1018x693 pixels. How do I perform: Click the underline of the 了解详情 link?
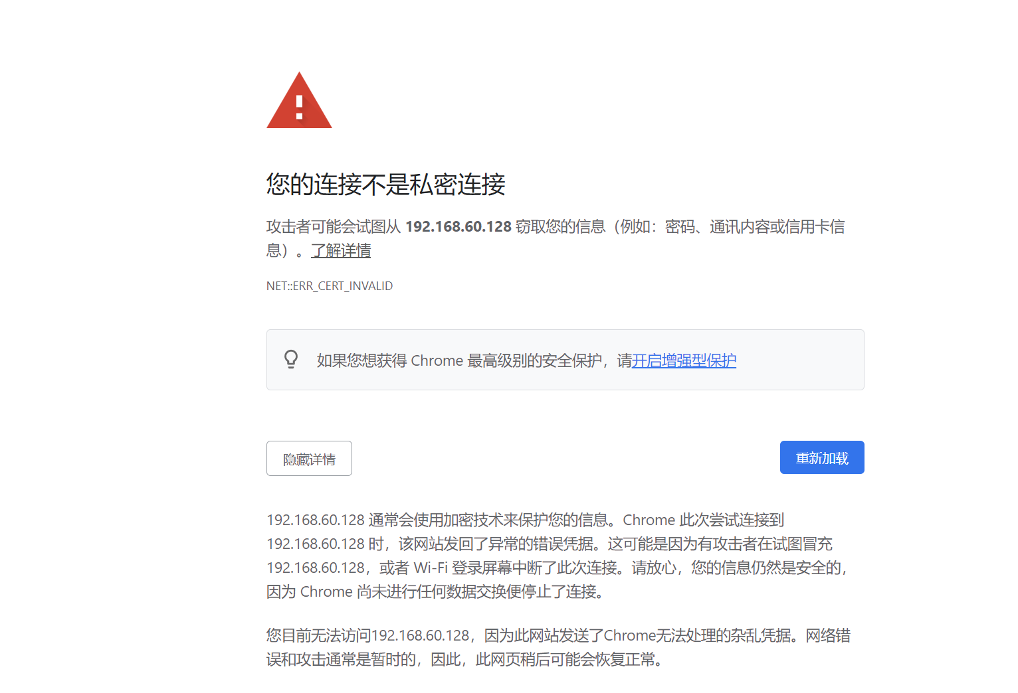(340, 258)
